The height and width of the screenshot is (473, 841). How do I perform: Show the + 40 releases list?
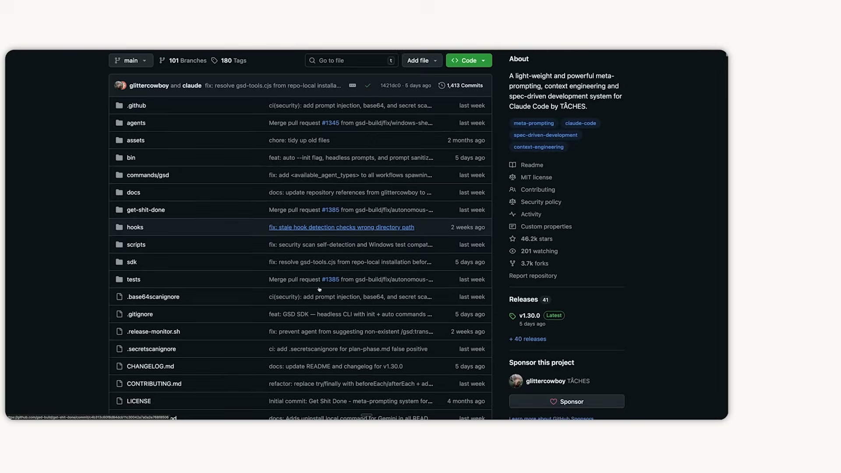(x=527, y=339)
